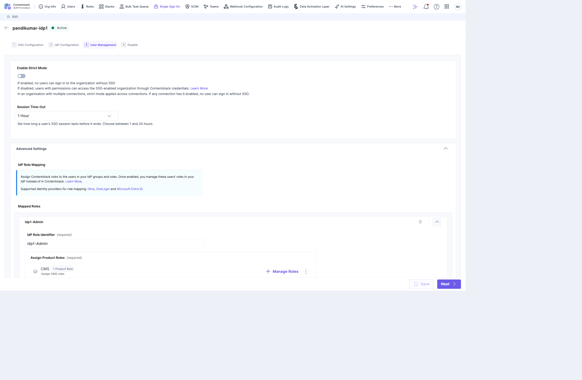The height and width of the screenshot is (380, 582).
Task: Open the notifications bell
Action: [x=426, y=7]
